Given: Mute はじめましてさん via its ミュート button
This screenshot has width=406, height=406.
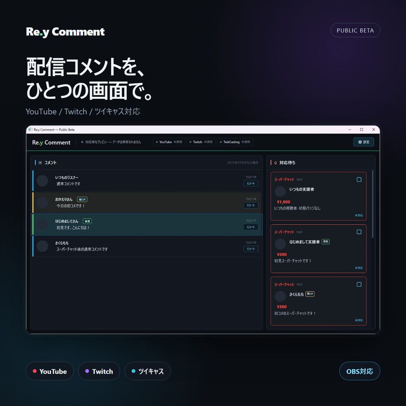Looking at the screenshot, I should 251,227.
